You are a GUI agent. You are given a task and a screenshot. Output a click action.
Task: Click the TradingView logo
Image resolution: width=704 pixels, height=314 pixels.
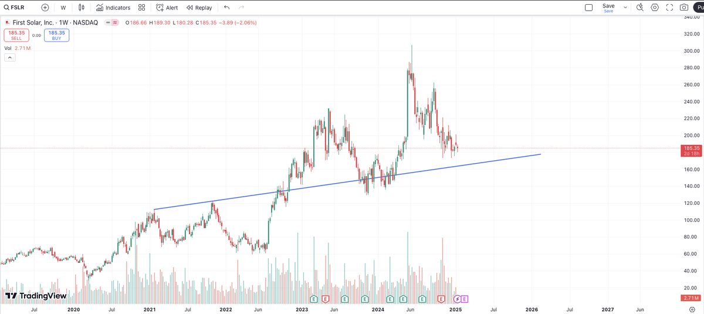click(35, 296)
